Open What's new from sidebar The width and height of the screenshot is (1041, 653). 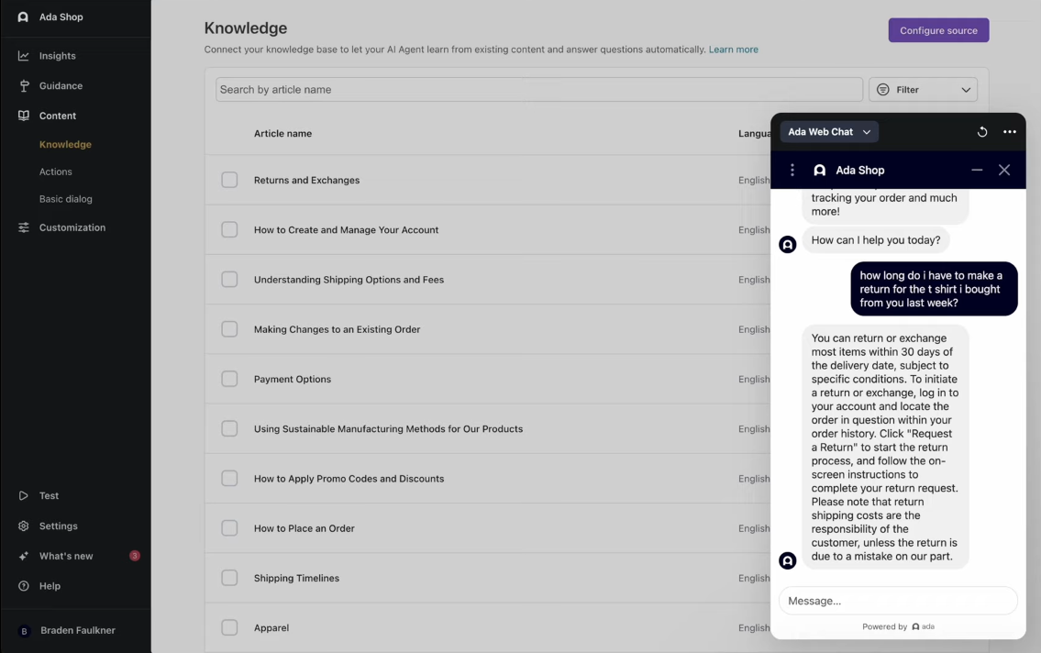(x=66, y=556)
